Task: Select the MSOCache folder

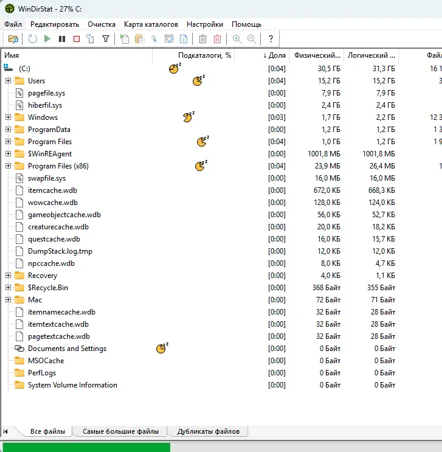Action: click(x=46, y=361)
